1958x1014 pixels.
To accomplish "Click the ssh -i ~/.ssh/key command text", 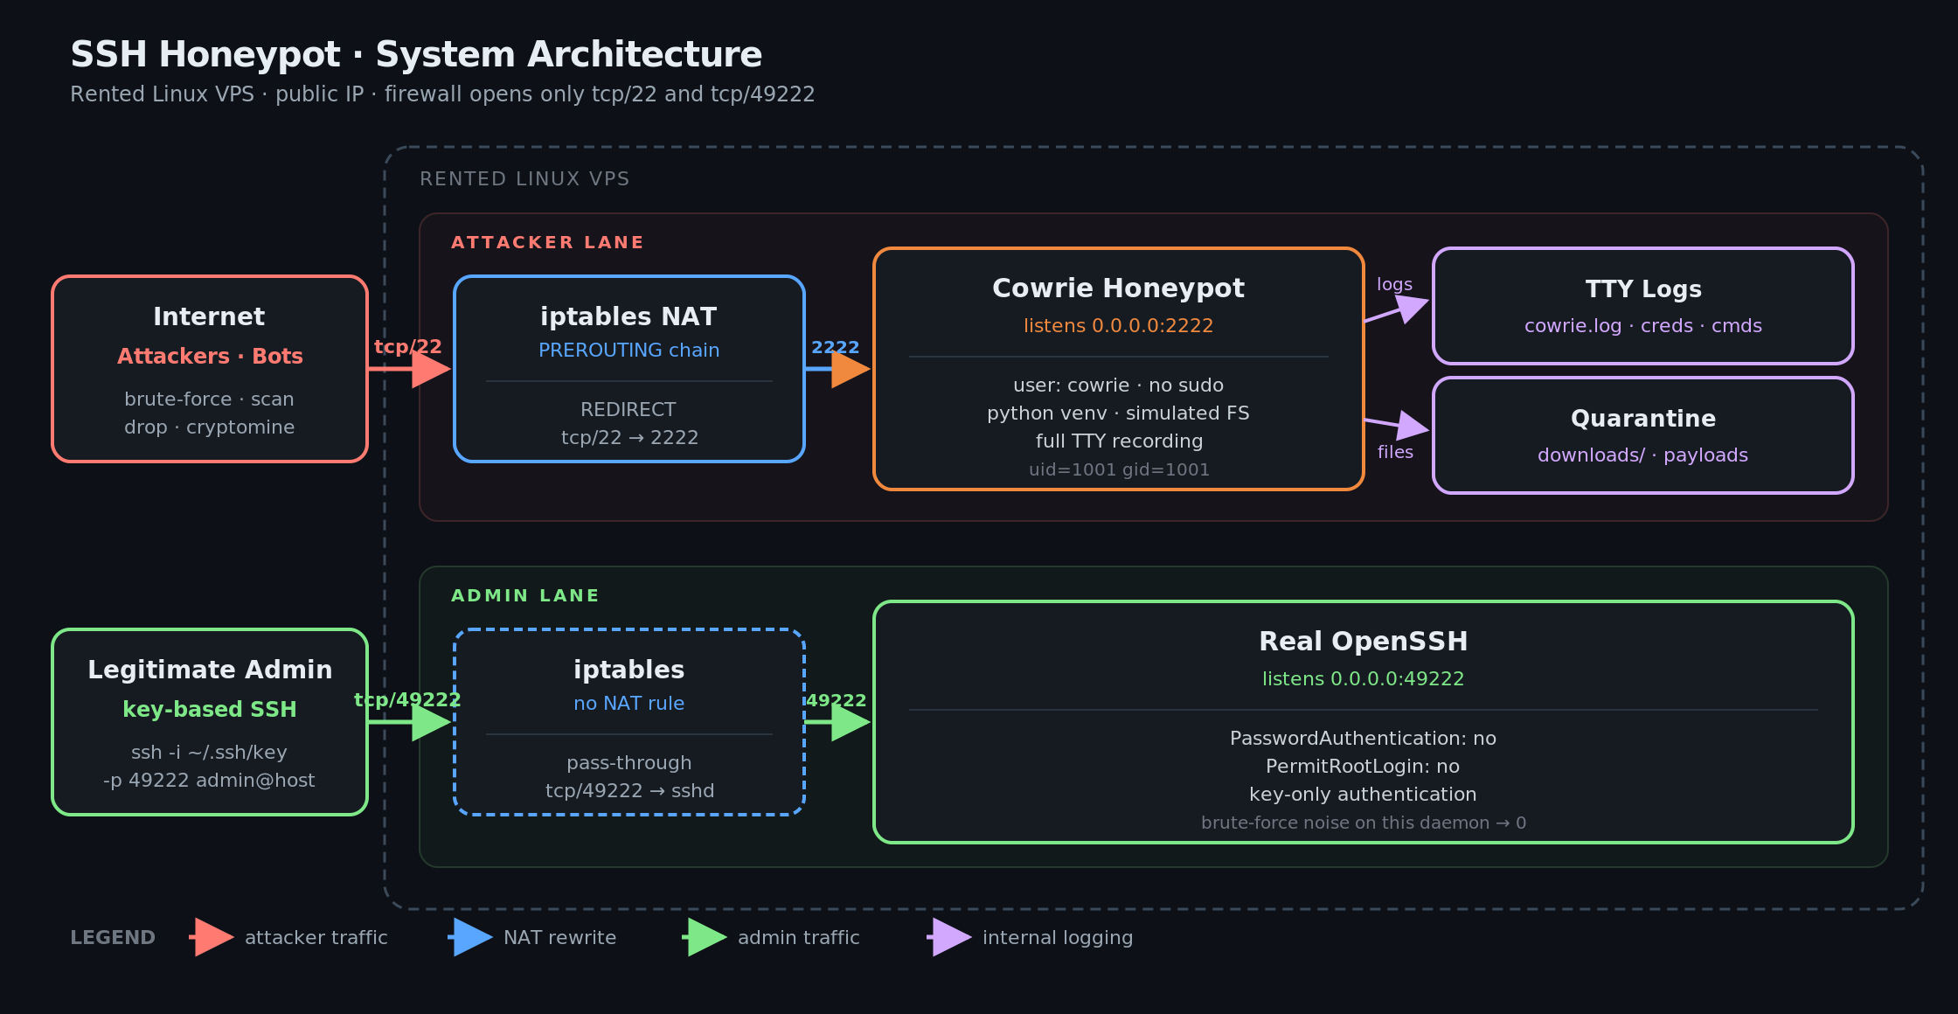I will click(209, 753).
